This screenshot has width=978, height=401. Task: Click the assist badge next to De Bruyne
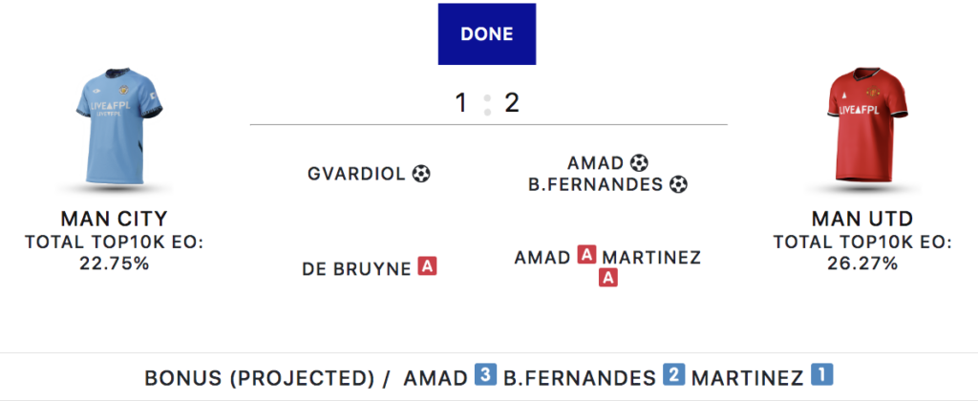coord(427,267)
